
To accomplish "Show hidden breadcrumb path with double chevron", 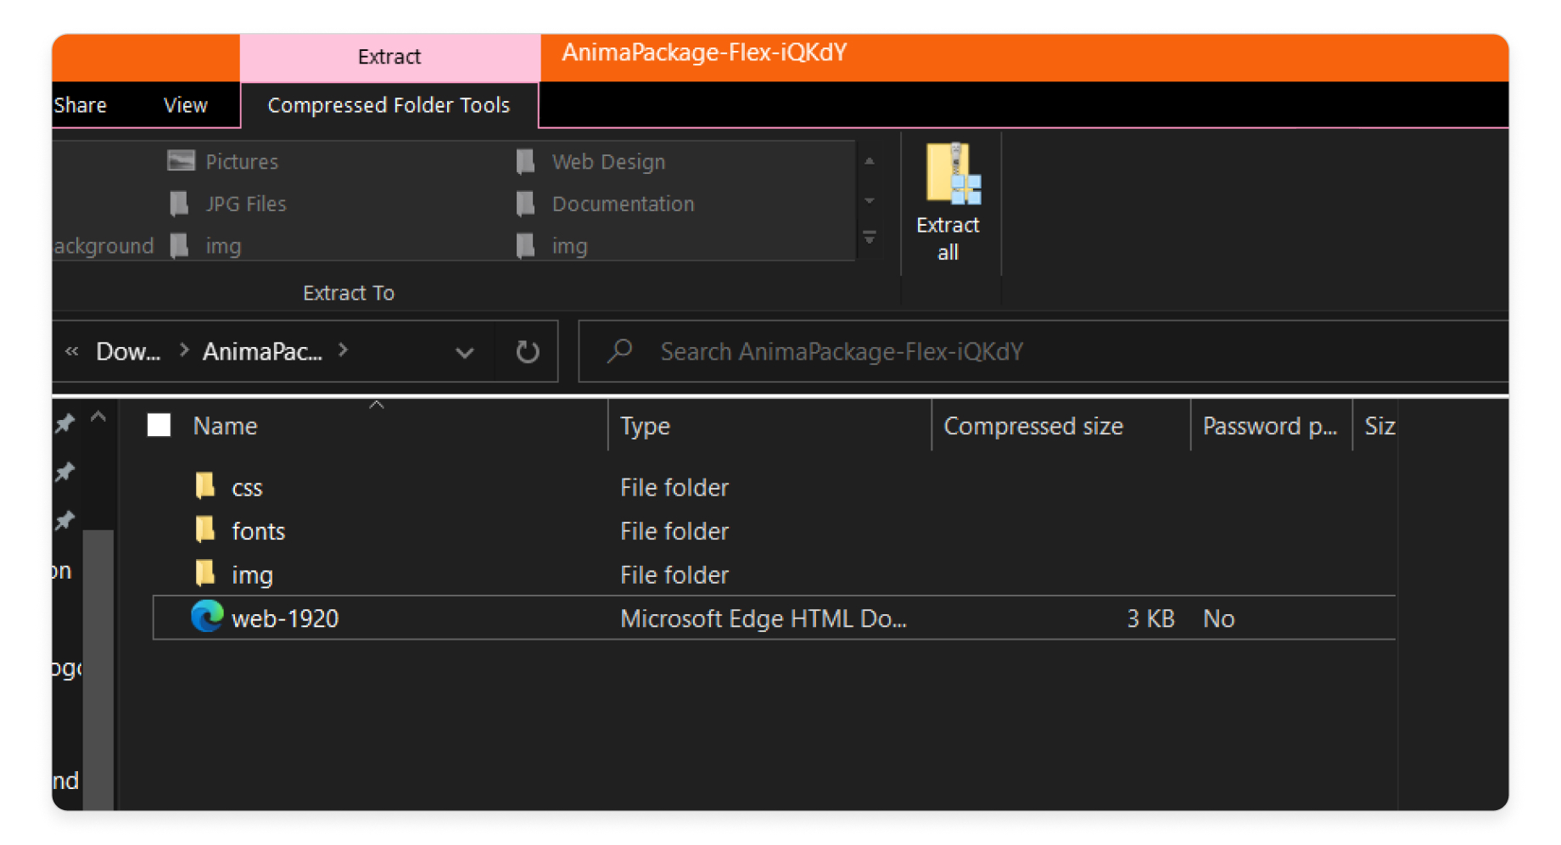I will click(72, 350).
